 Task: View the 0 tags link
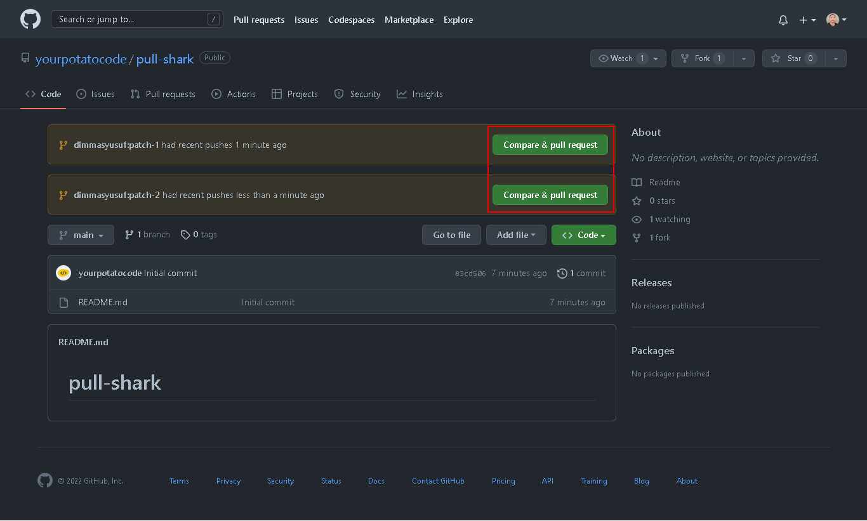(x=199, y=235)
